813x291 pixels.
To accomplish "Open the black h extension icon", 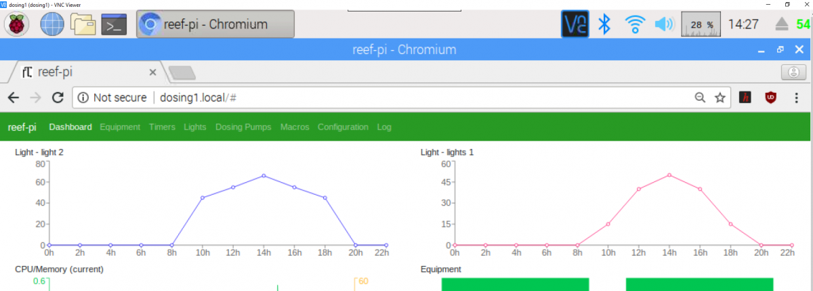I will tap(745, 98).
